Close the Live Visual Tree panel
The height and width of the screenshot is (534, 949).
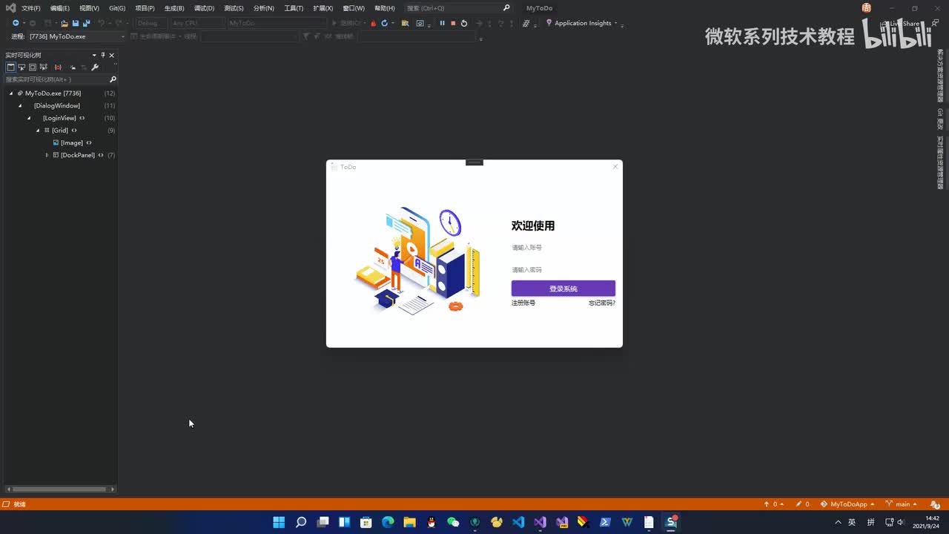(112, 55)
